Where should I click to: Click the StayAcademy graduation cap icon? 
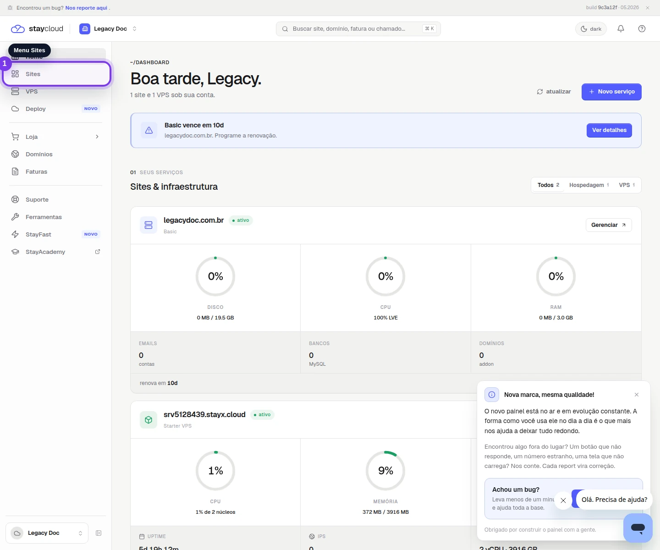[x=15, y=252]
